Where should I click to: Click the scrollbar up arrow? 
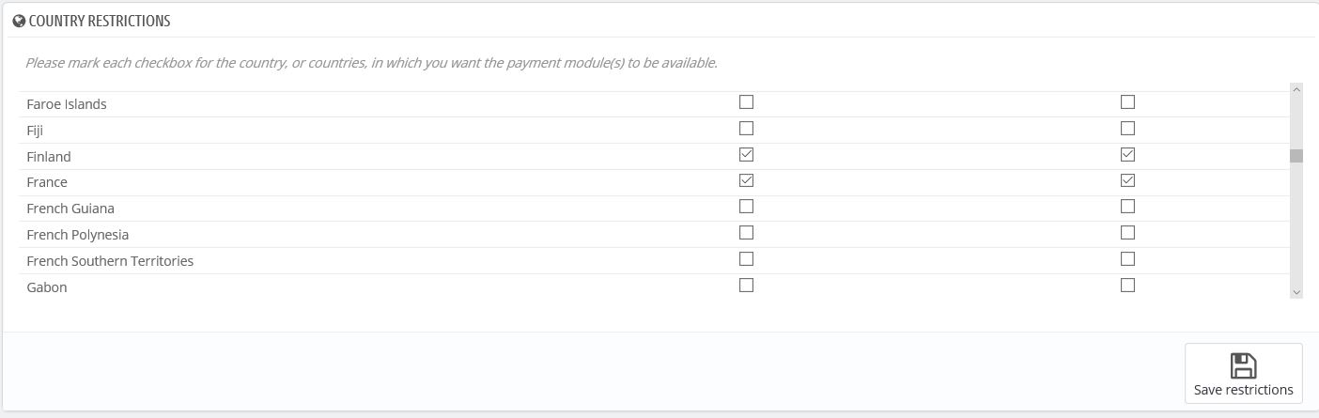(x=1296, y=90)
